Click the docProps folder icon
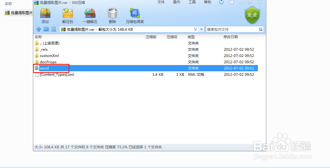Screen dimensions: 330x168 point(37,62)
